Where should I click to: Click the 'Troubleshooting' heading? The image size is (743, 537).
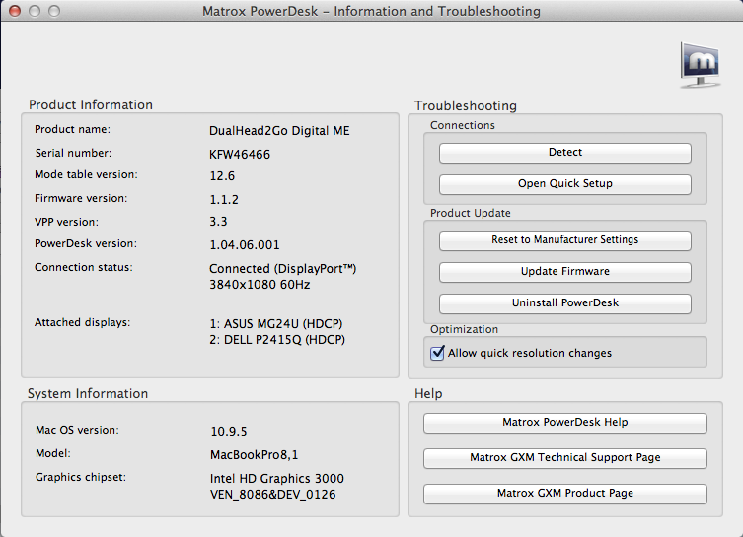pyautogui.click(x=466, y=106)
